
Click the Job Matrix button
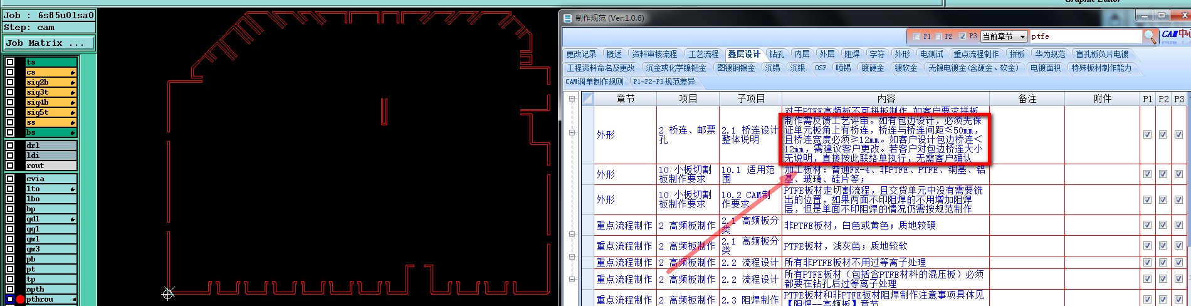pyautogui.click(x=48, y=43)
